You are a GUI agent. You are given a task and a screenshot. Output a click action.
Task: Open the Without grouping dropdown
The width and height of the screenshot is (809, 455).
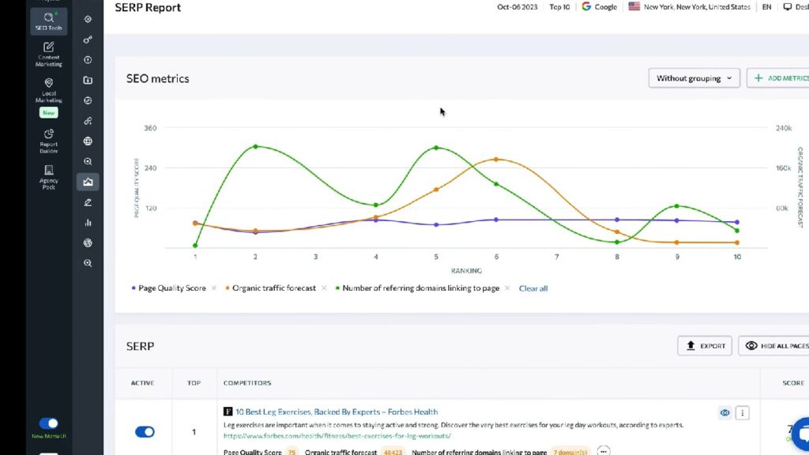coord(694,78)
